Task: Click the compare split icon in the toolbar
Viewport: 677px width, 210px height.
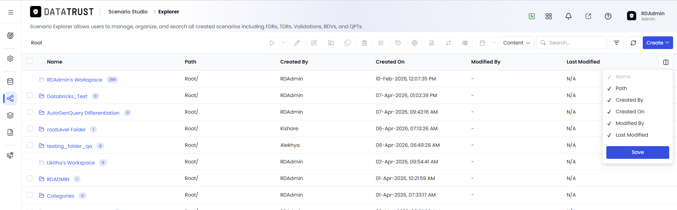Action: 381,43
